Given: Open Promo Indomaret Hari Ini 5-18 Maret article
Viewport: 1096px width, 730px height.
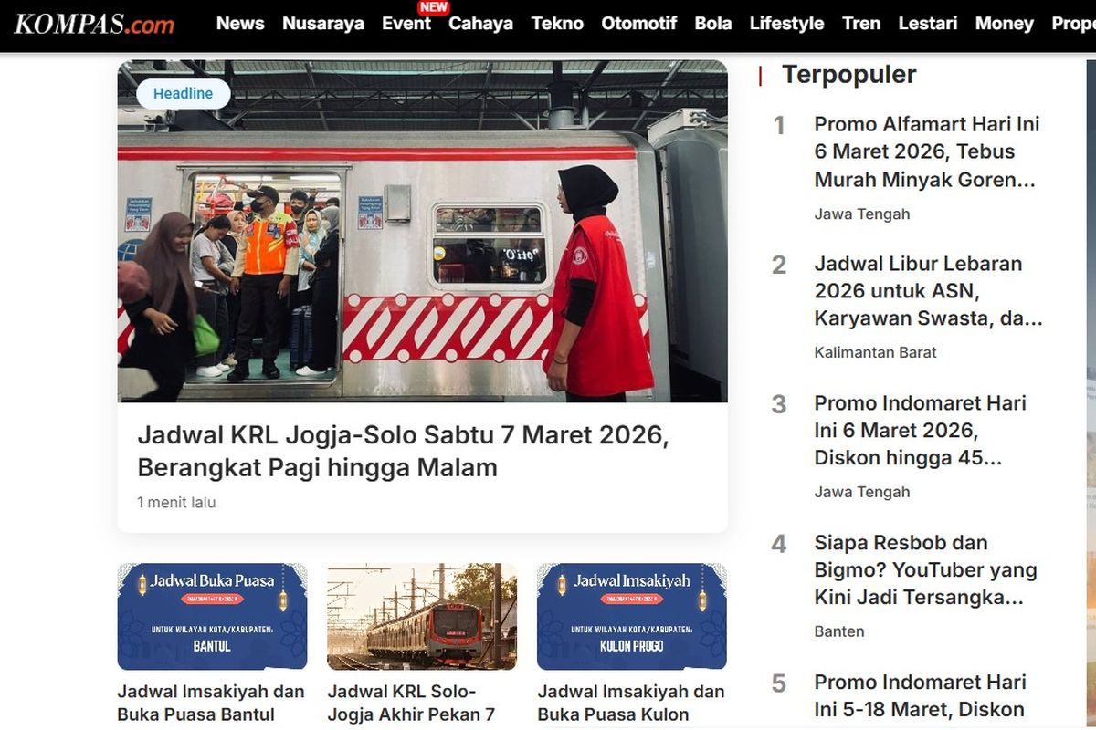Looking at the screenshot, I should tap(921, 695).
